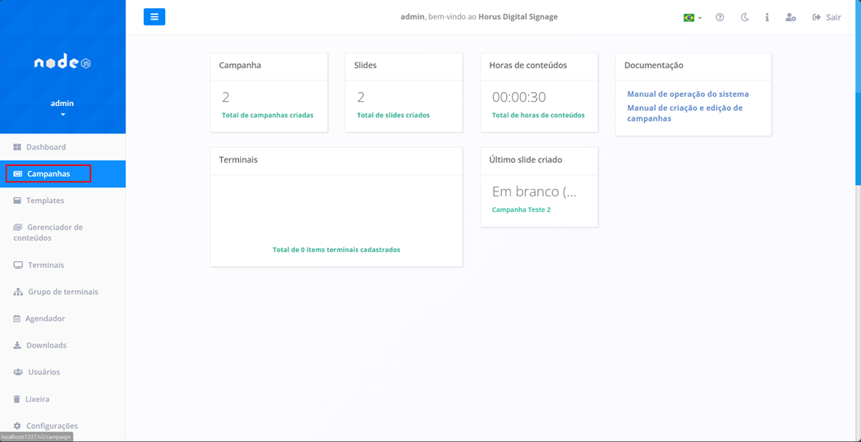Toggle dark mode moon icon

click(744, 17)
